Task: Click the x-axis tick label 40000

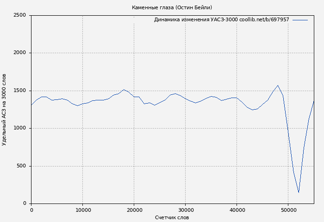Action: coord(237,210)
